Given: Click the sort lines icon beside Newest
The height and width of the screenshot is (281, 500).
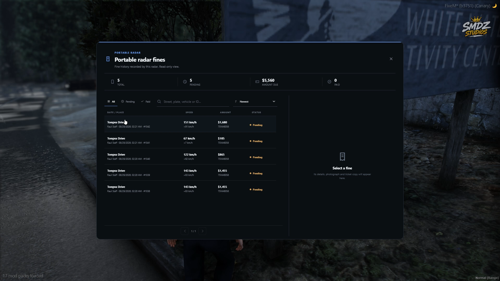Looking at the screenshot, I should point(236,101).
